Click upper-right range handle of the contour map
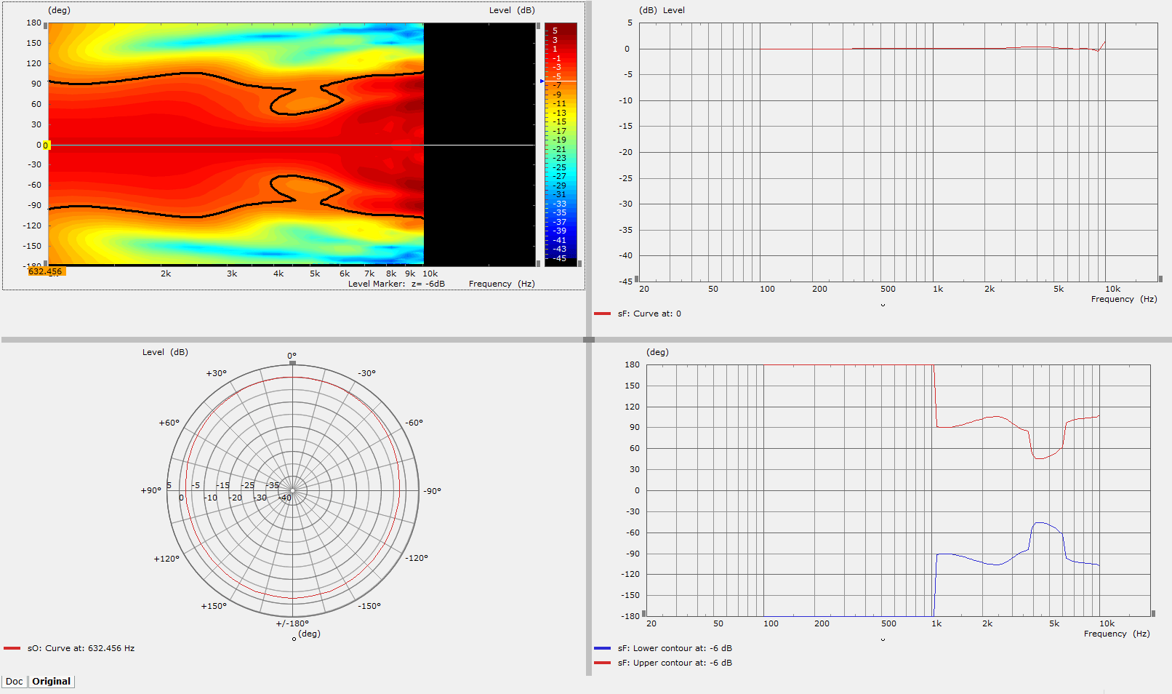The width and height of the screenshot is (1172, 694). pyautogui.click(x=538, y=25)
